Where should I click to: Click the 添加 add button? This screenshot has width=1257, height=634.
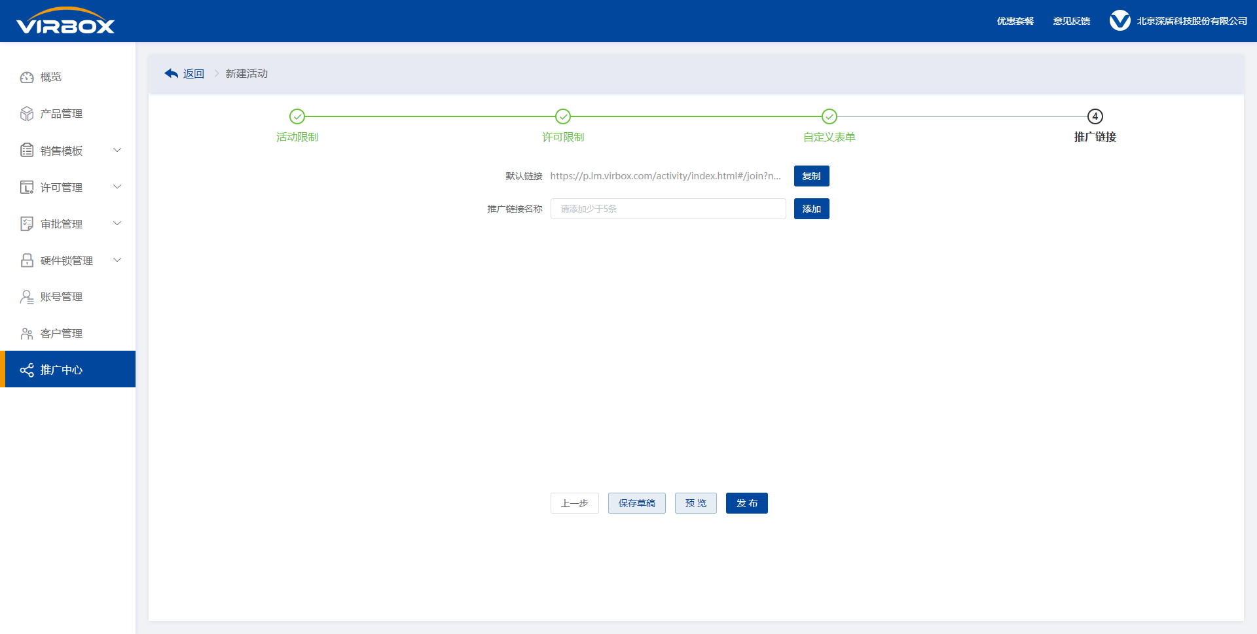tap(812, 209)
